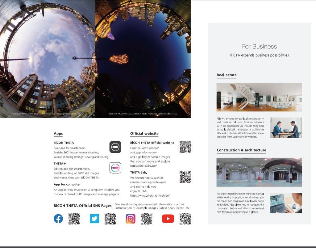Click the Twitter bird icon

click(94, 219)
